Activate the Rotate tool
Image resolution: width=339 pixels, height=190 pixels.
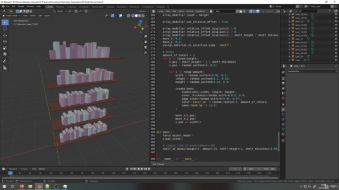point(5,42)
